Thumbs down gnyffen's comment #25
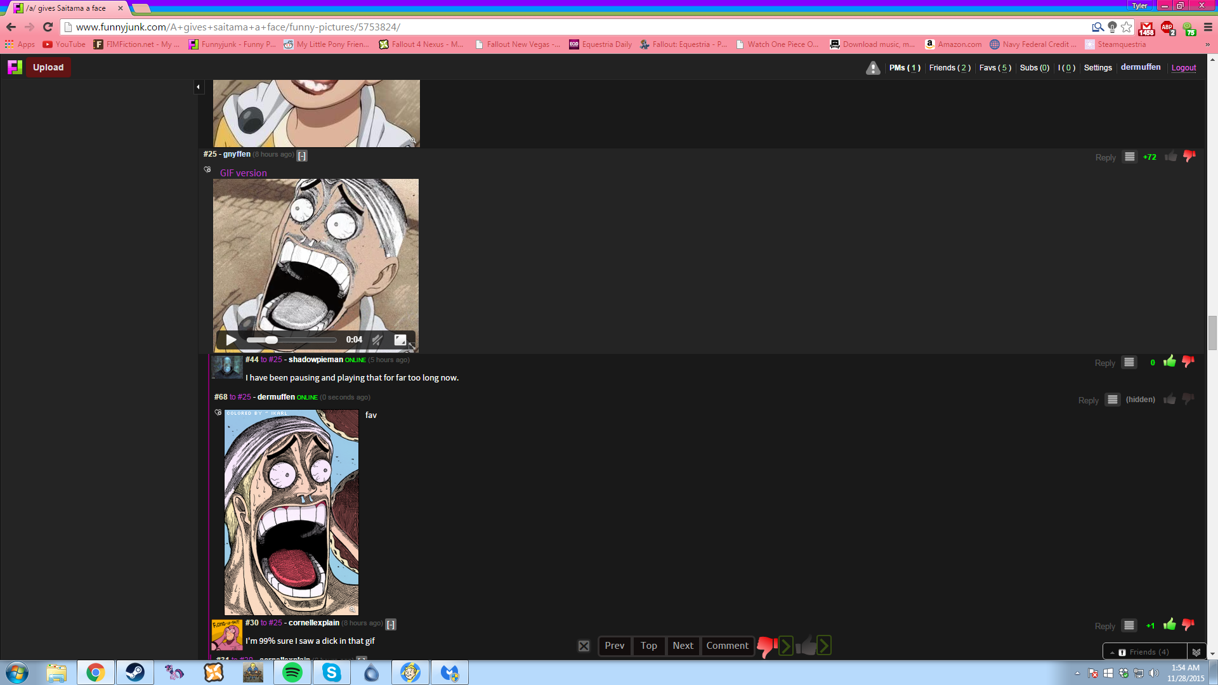The image size is (1218, 685). [x=1189, y=157]
